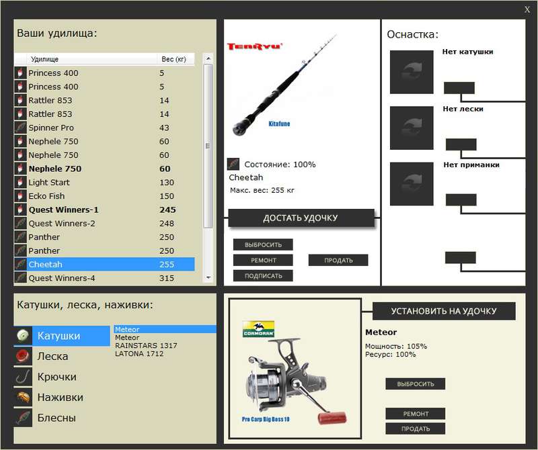
Task: Click the lure icon next to Блесны
Action: click(x=23, y=418)
